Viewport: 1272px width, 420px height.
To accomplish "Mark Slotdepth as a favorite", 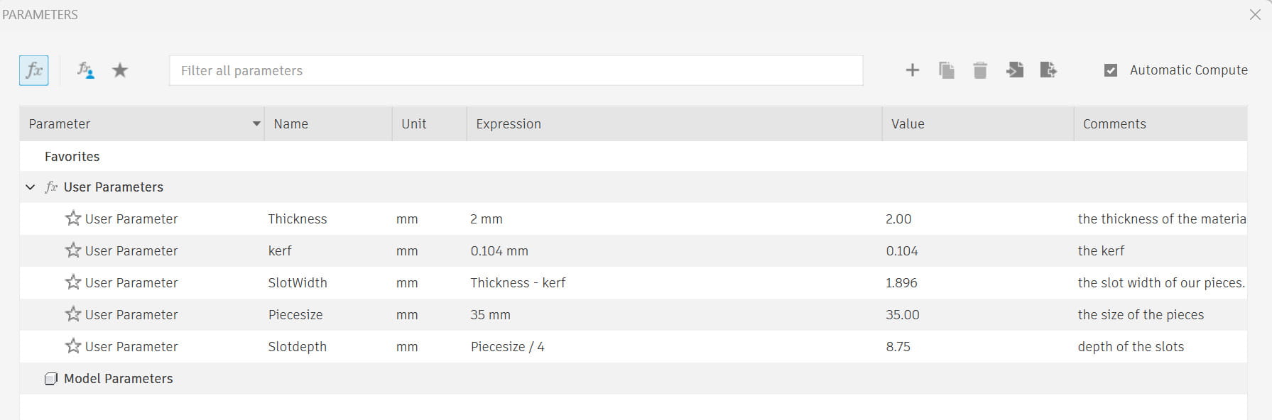I will pyautogui.click(x=72, y=346).
